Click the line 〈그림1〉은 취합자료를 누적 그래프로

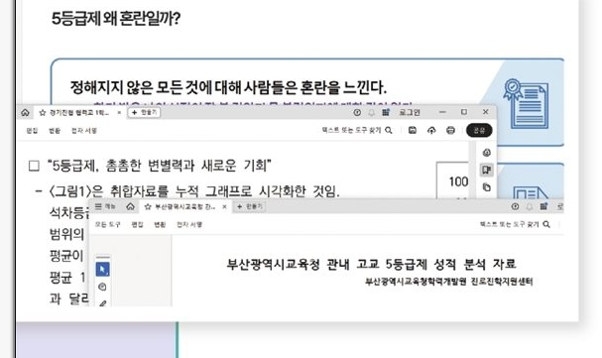point(193,191)
